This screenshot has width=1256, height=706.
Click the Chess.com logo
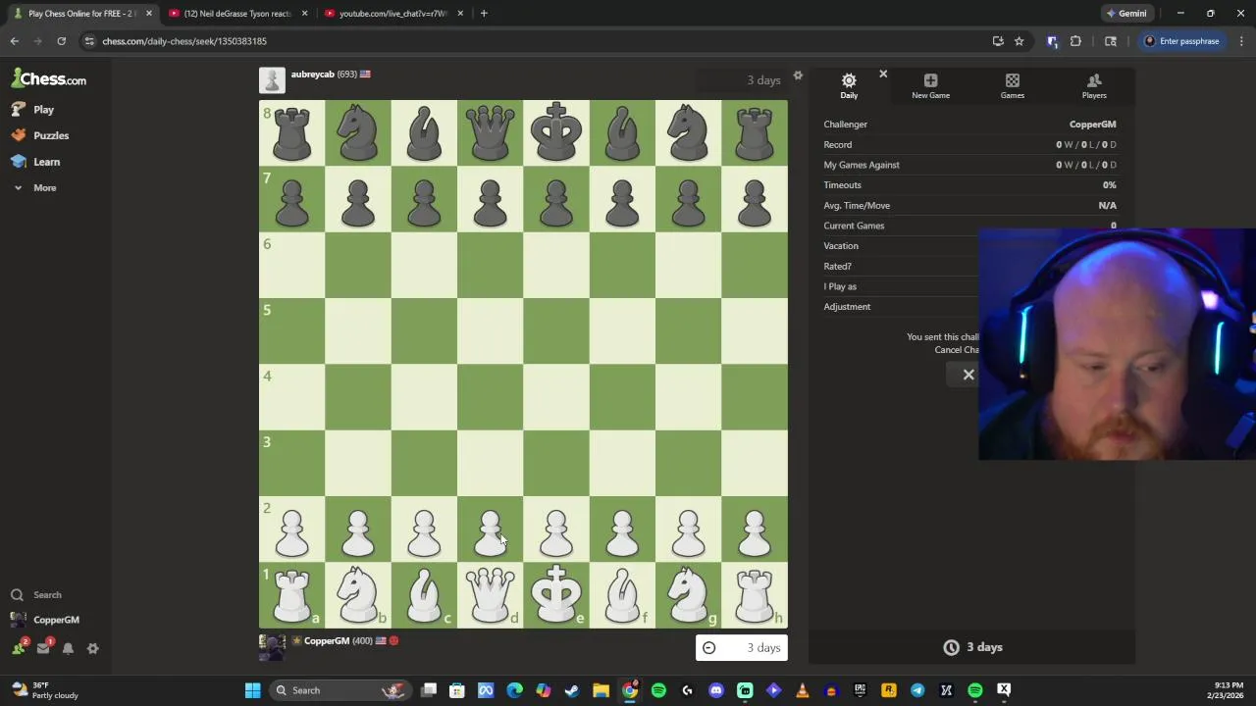pos(49,78)
